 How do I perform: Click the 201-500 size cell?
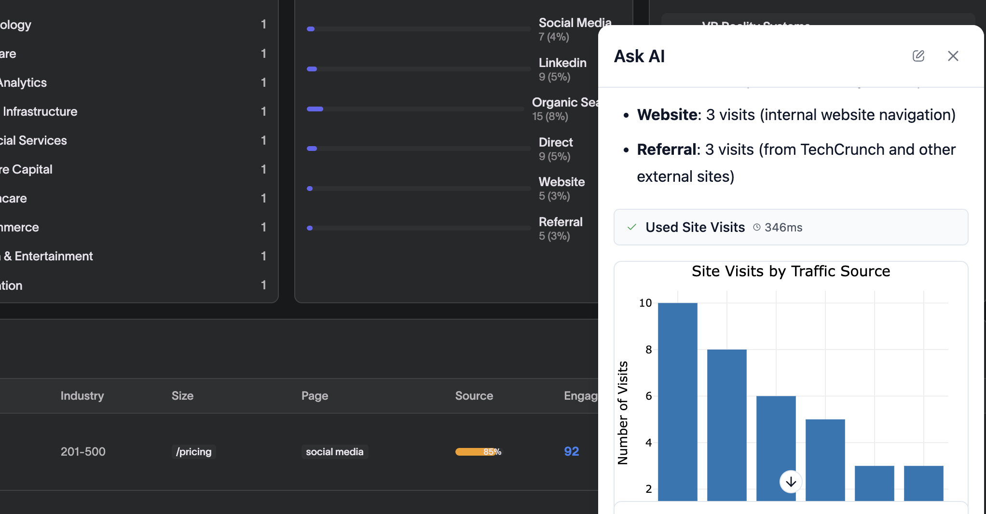pyautogui.click(x=83, y=452)
